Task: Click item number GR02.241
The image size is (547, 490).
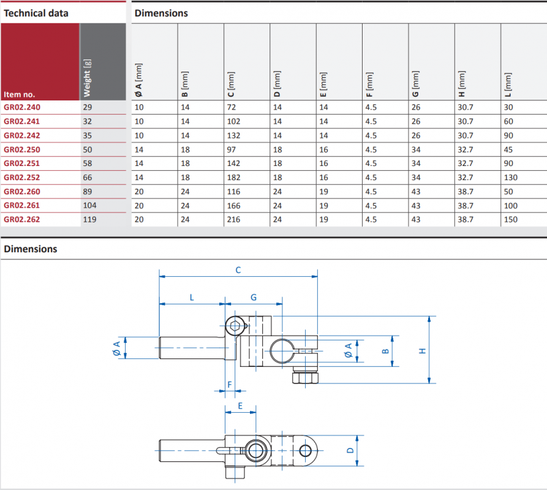Action: pos(21,121)
